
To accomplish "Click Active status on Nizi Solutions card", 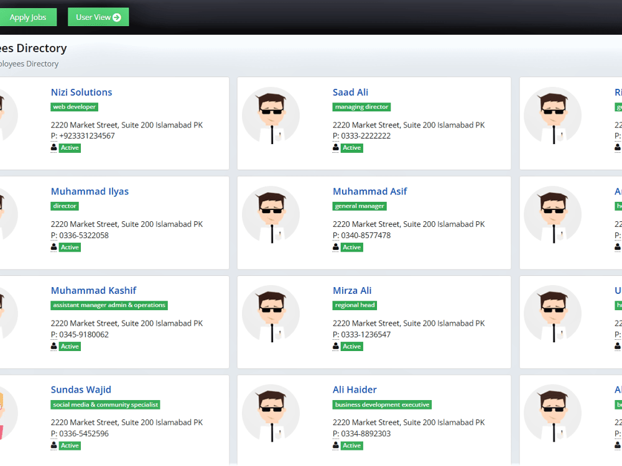I will (70, 148).
